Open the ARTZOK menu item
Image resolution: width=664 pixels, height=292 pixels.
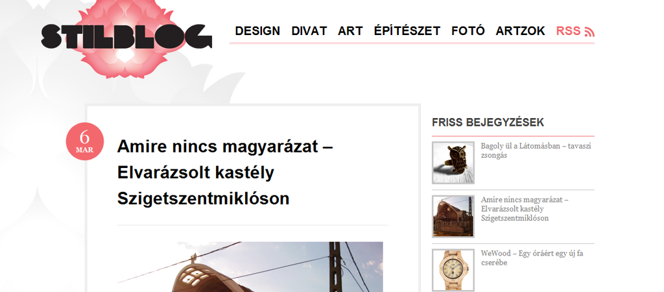[521, 31]
